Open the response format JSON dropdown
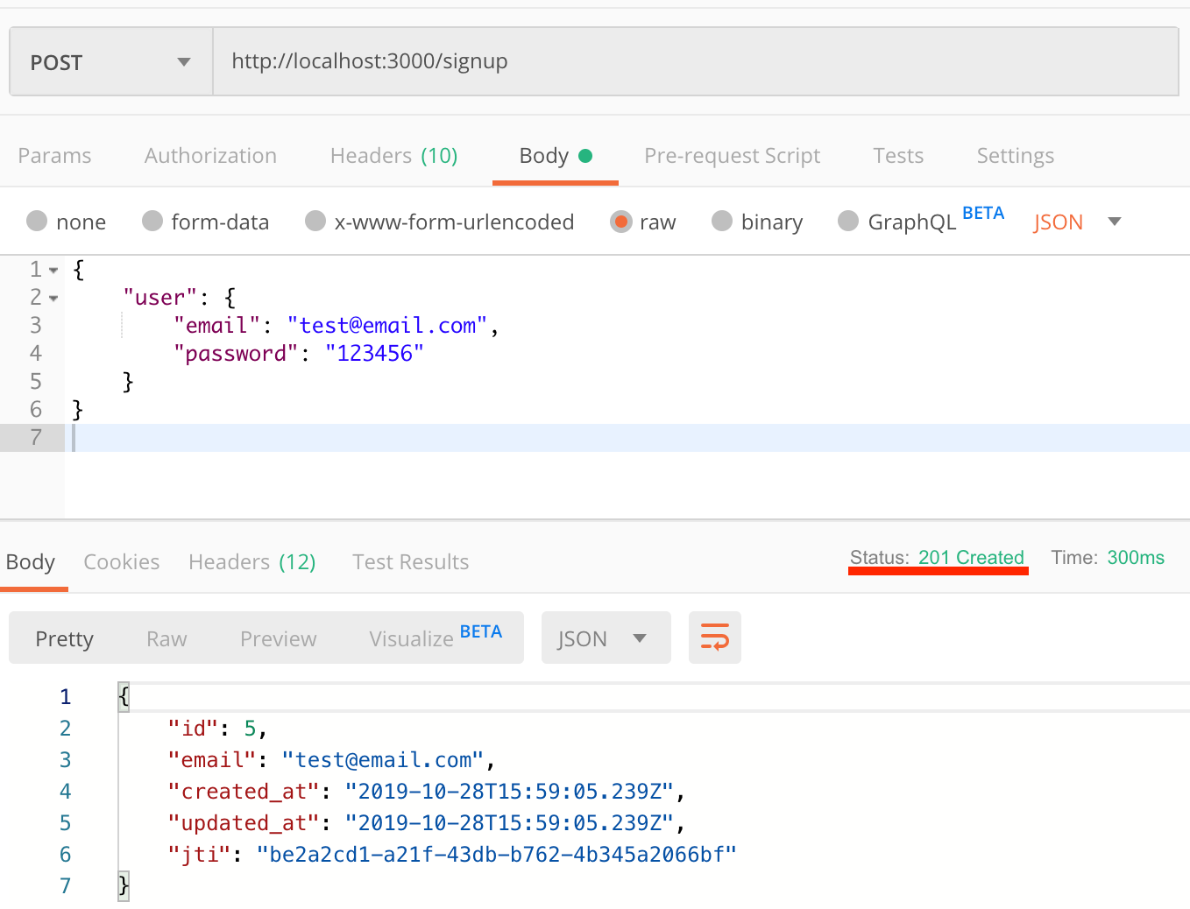This screenshot has height=909, width=1190. click(606, 638)
